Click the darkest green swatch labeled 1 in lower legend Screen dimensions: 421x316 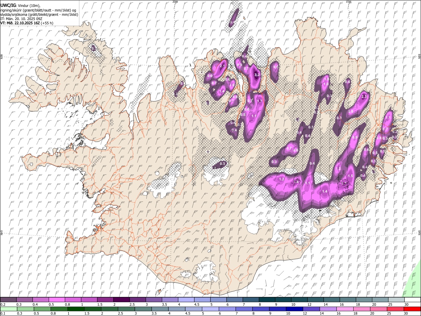click(x=76, y=309)
